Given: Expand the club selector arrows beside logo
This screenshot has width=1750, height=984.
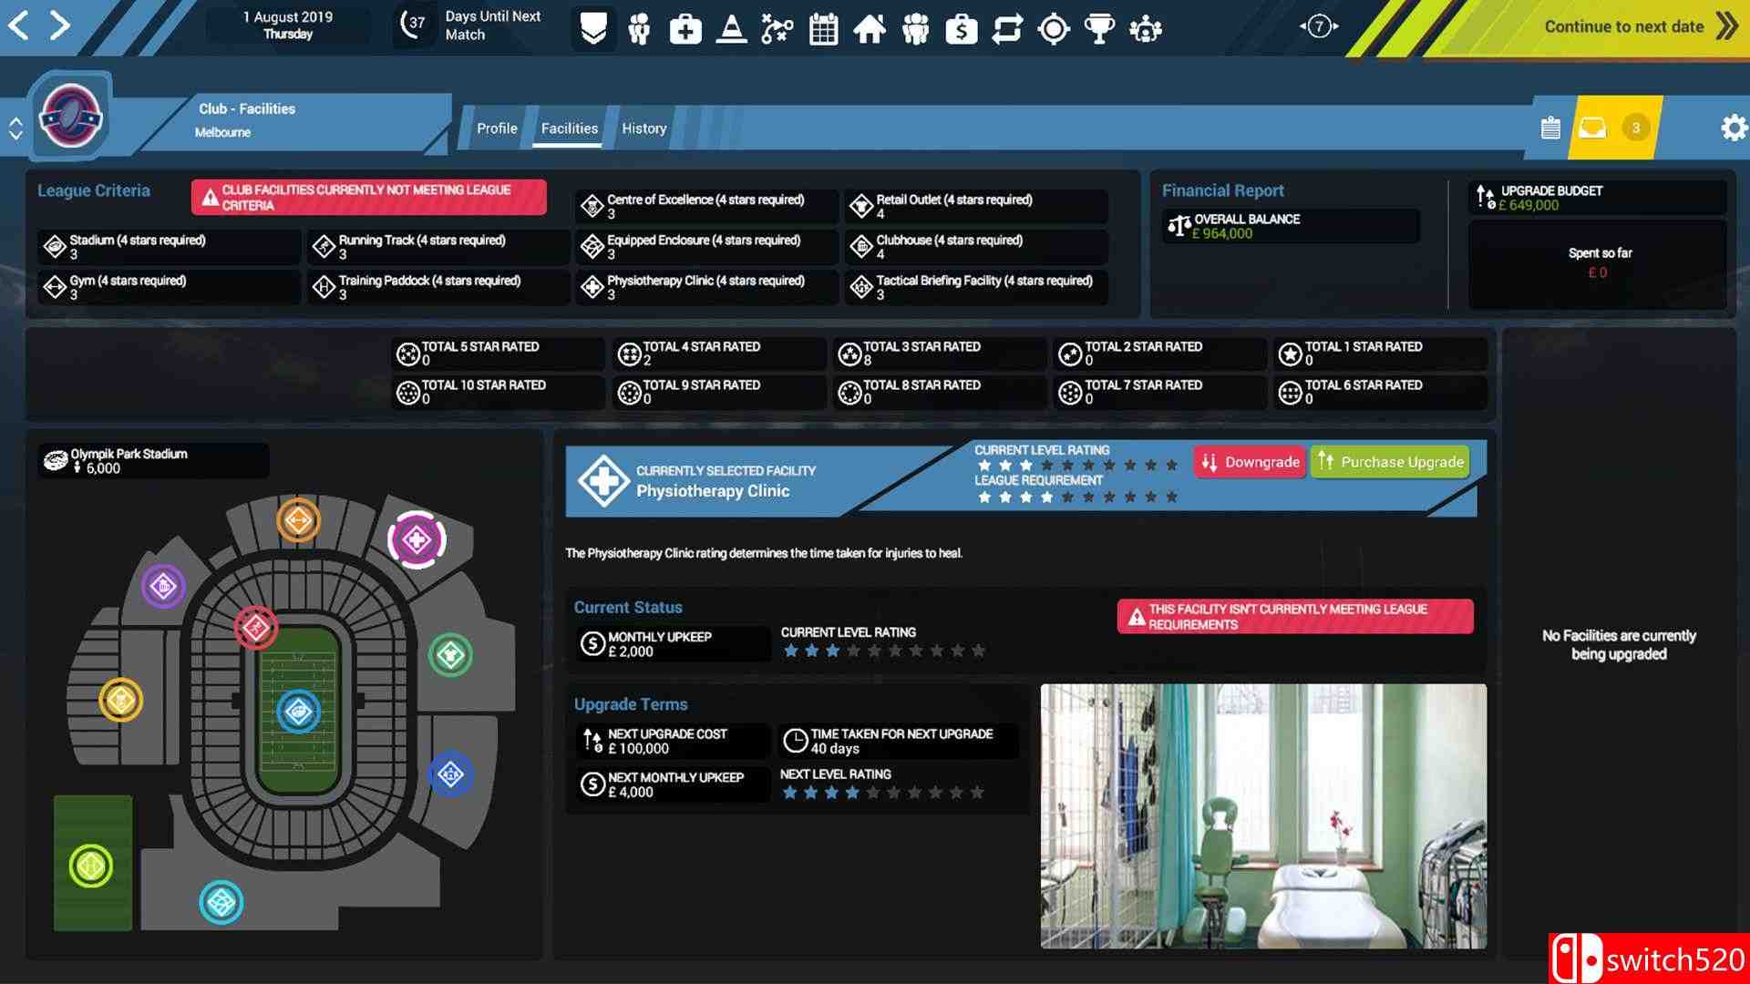Looking at the screenshot, I should point(15,128).
